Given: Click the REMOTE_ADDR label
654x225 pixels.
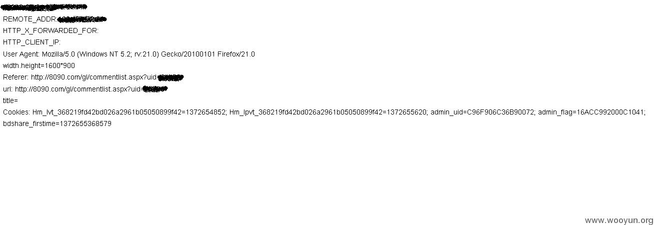Looking at the screenshot, I should coord(30,19).
